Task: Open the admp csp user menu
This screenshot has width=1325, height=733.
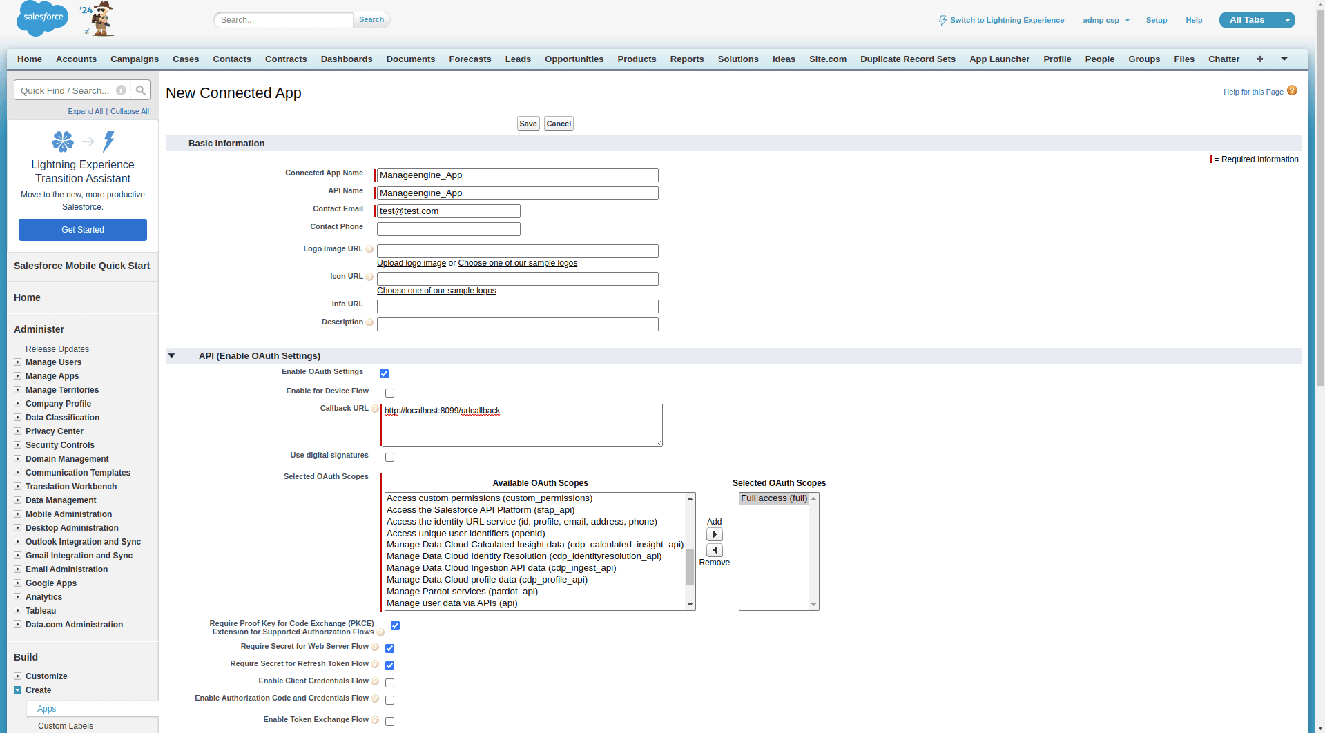Action: coord(1105,20)
